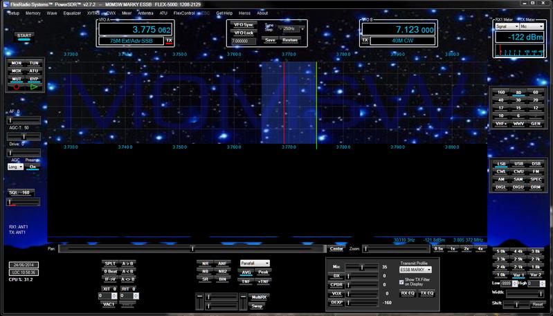This screenshot has width=553, height=316.
Task: Open the TX Meter Mic dropdown
Action: 532,27
